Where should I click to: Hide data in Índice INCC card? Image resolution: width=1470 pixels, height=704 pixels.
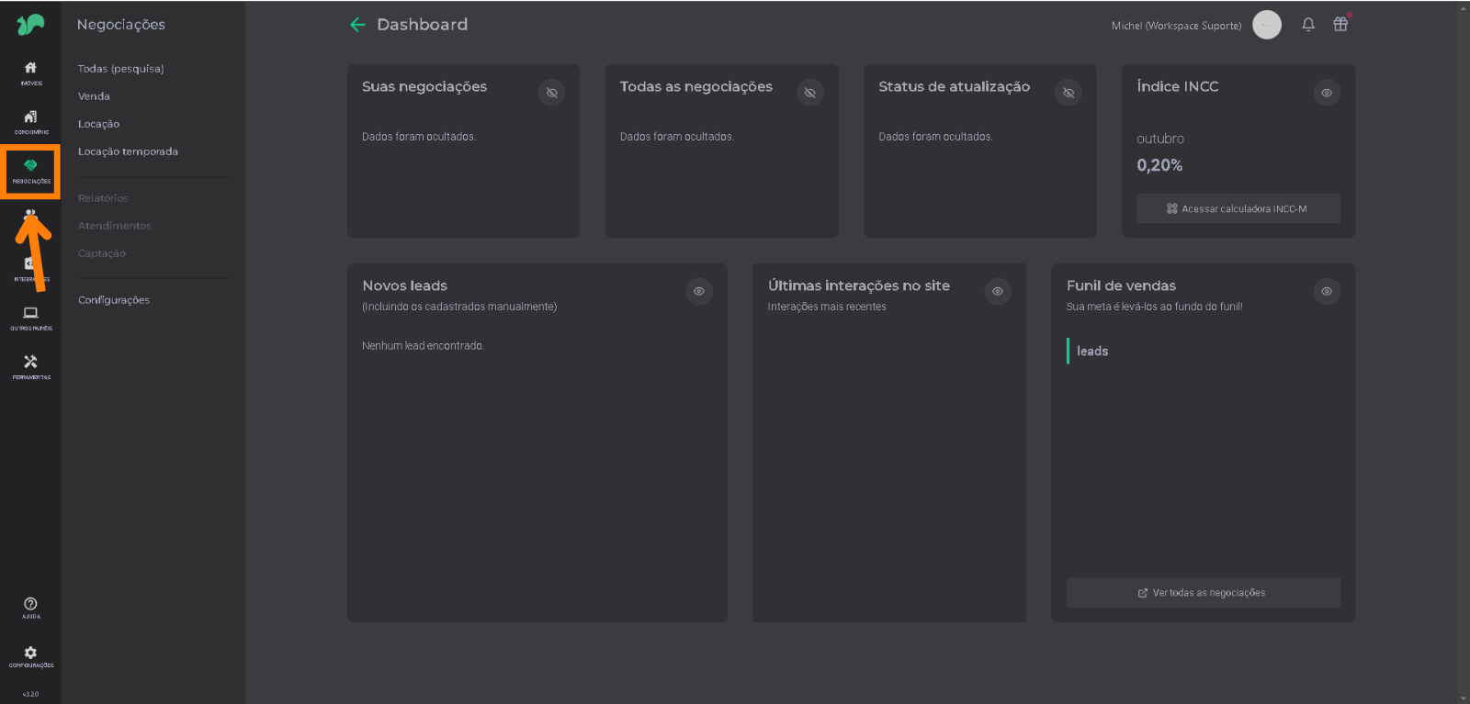coord(1327,93)
